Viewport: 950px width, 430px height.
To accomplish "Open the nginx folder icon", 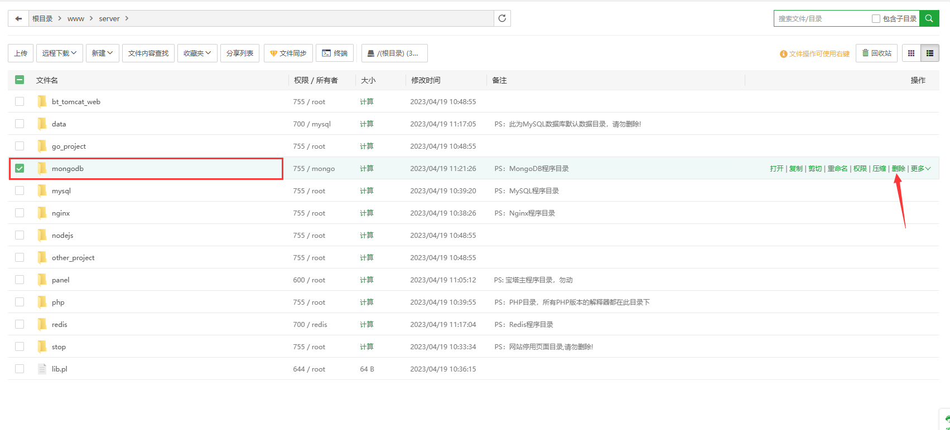I will (x=42, y=213).
